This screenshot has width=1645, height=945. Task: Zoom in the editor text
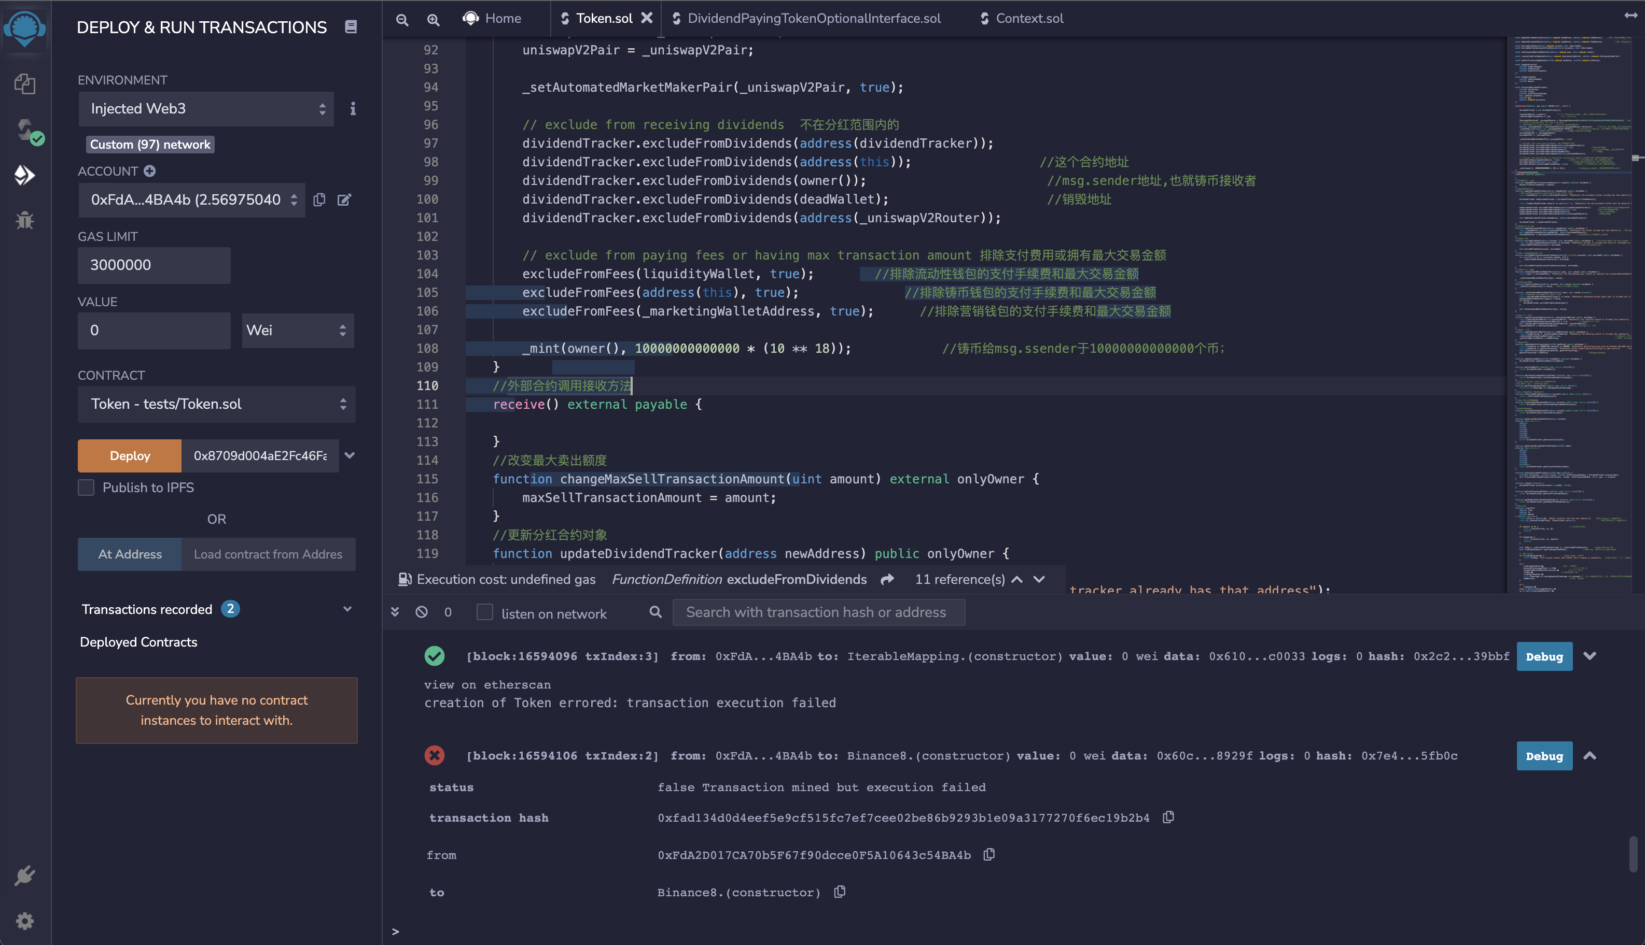[434, 20]
